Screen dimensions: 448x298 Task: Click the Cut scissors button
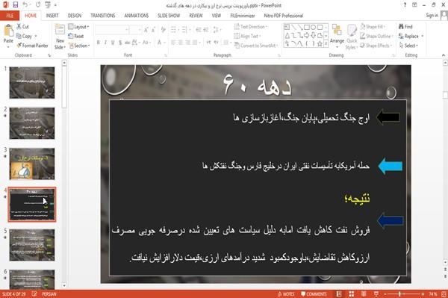pyautogui.click(x=22, y=27)
